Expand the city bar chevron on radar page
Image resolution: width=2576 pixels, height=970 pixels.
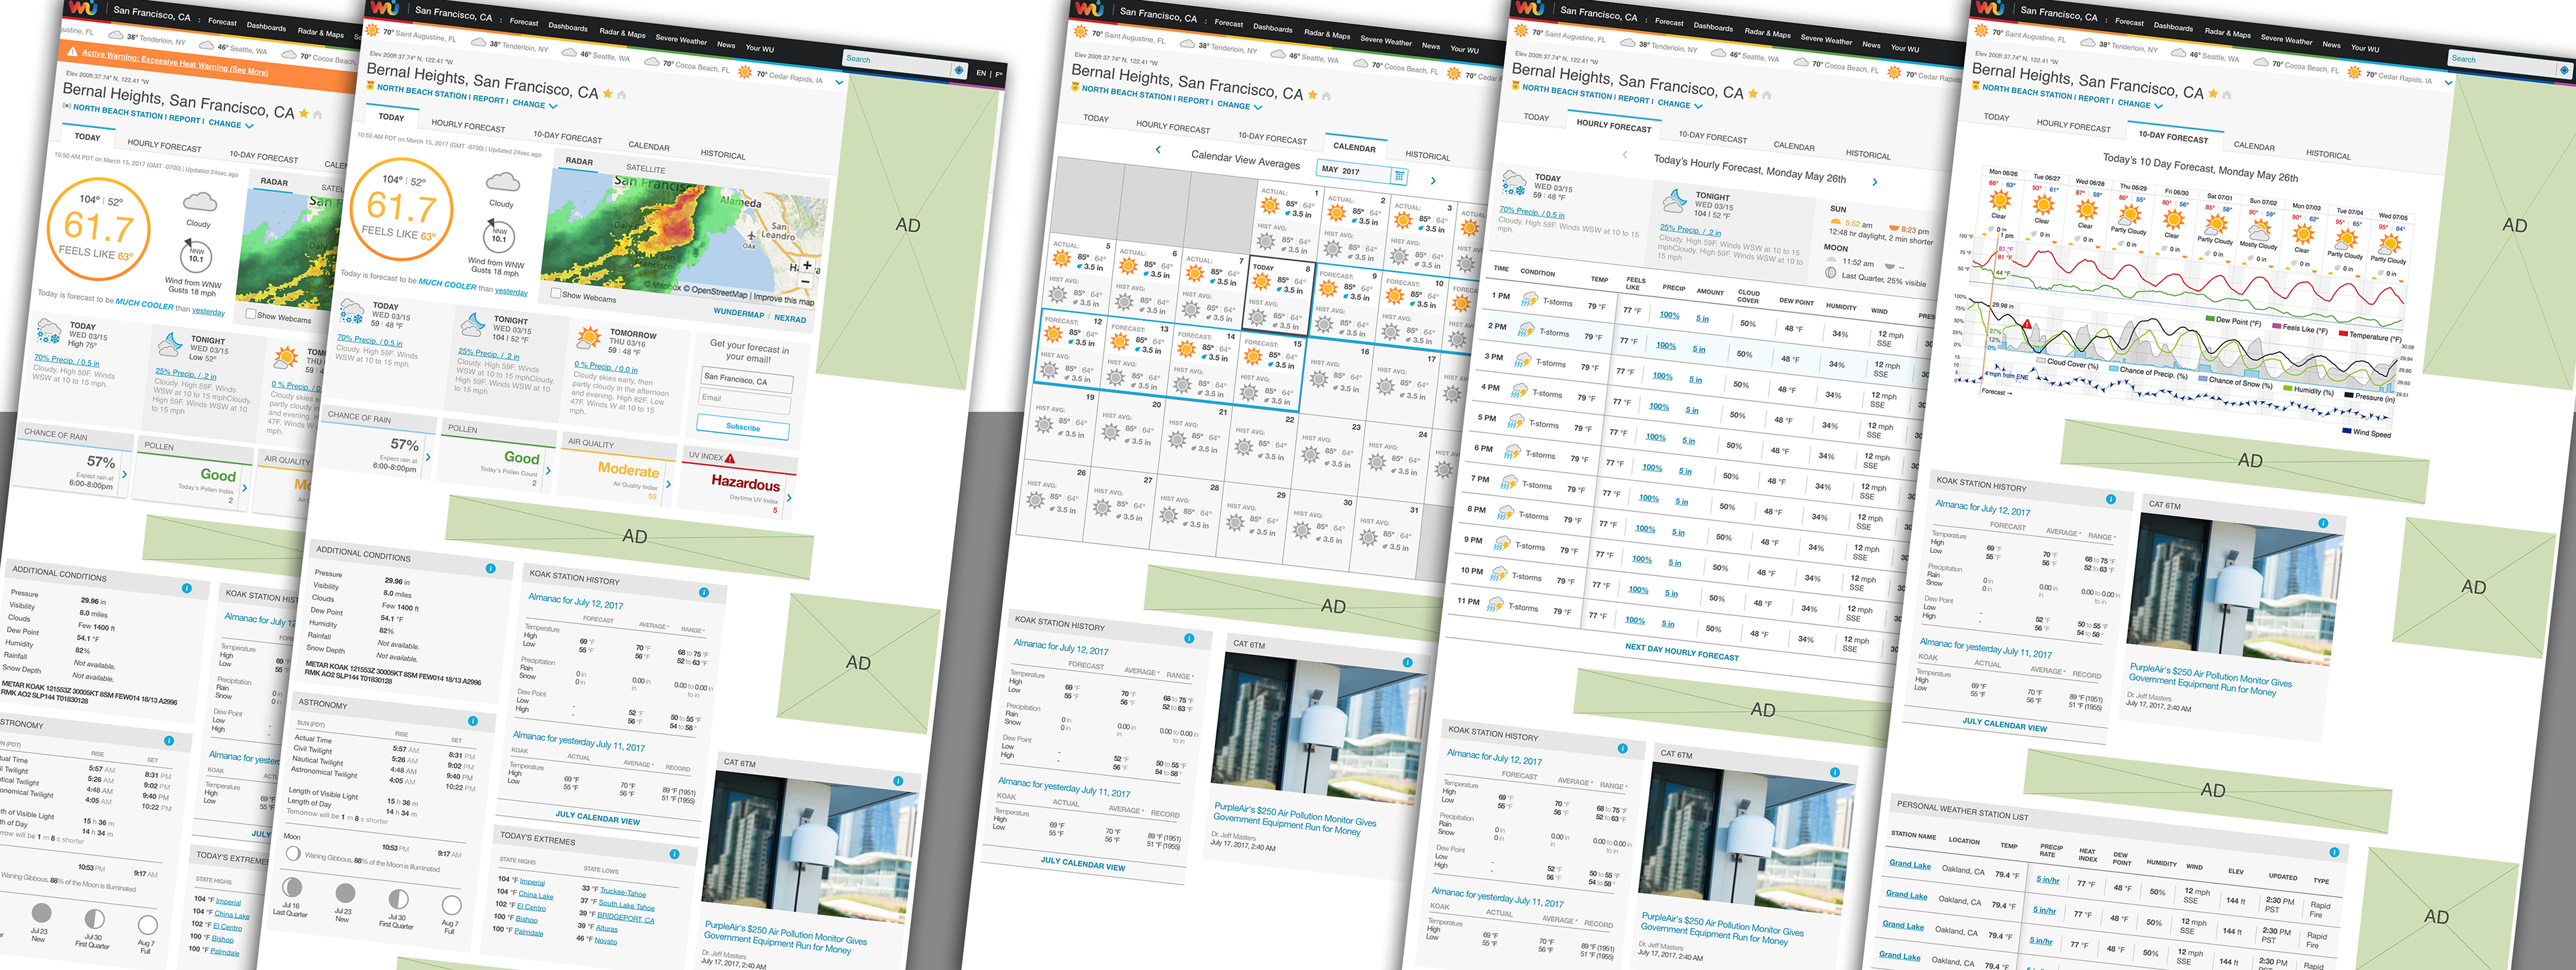839,82
